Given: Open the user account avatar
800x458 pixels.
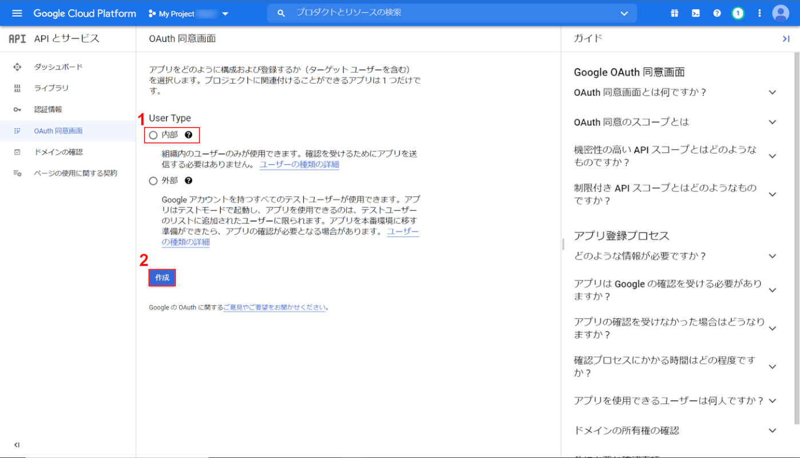Looking at the screenshot, I should [x=781, y=13].
